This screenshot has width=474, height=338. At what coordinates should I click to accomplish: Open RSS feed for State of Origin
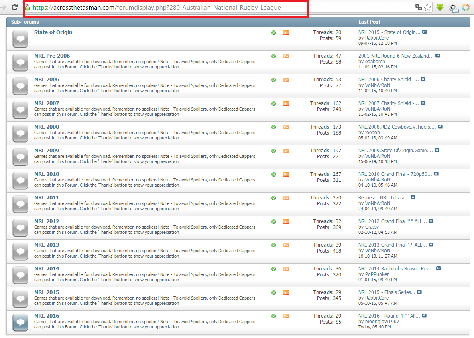coord(286,32)
